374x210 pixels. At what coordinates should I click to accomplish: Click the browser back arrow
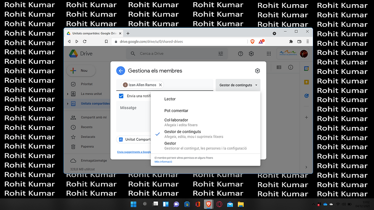coord(69,42)
